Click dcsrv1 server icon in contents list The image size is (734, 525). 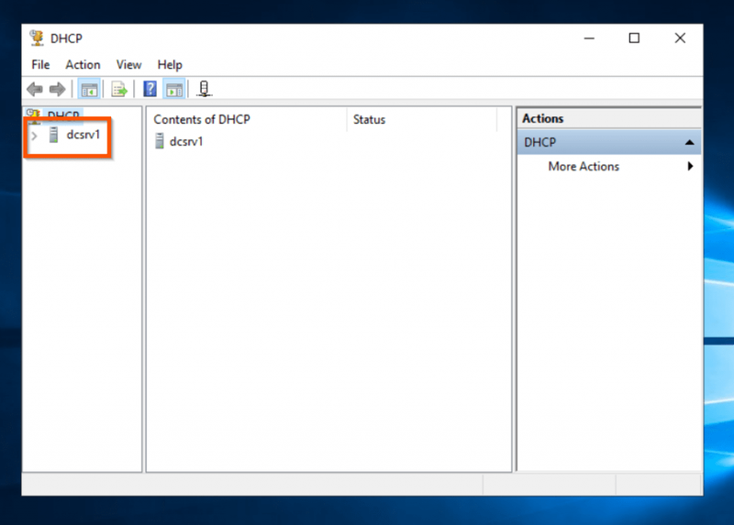(160, 141)
